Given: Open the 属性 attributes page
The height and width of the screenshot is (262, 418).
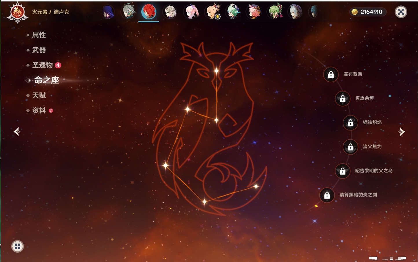Looking at the screenshot, I should 39,35.
